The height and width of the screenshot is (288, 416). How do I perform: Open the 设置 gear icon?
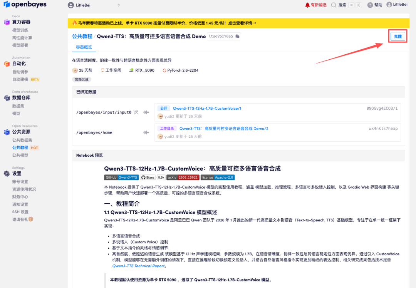[x=7, y=174]
